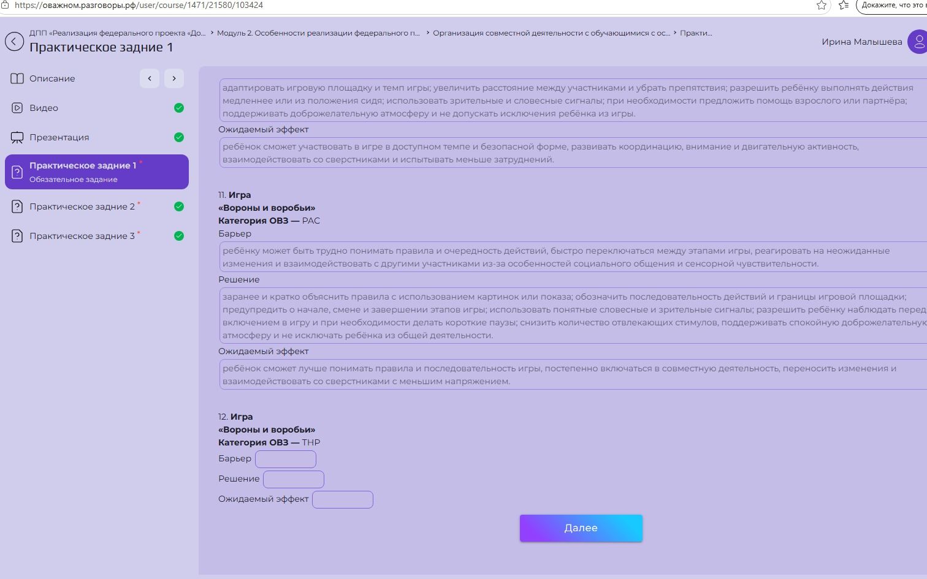The height and width of the screenshot is (579, 927).
Task: Click the Докажите, что это button at top right
Action: [892, 5]
